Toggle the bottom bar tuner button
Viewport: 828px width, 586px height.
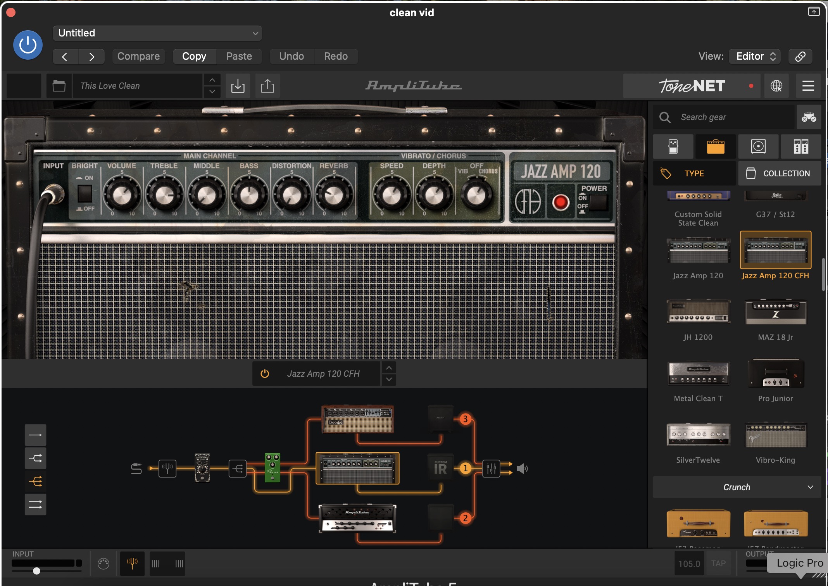[132, 564]
